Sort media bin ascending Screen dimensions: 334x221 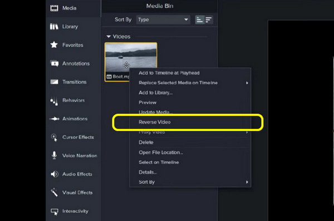click(x=200, y=20)
